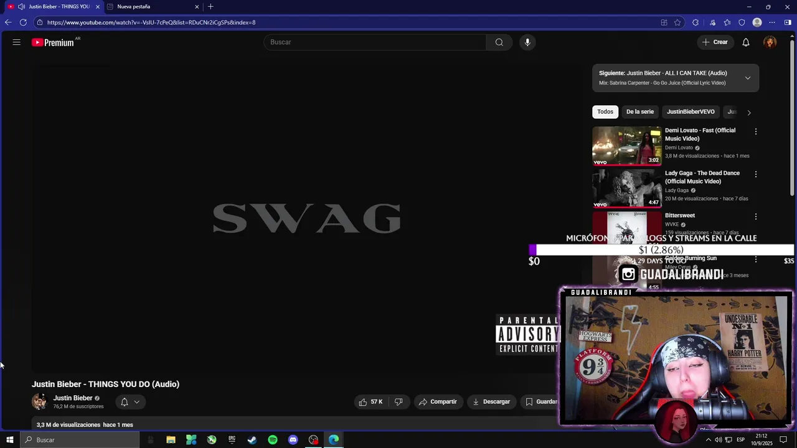Close the Nueva pestaña tab
This screenshot has height=448, width=797.
(x=197, y=7)
